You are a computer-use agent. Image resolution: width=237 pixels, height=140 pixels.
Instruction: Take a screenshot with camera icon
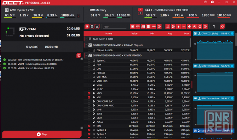(212, 2)
